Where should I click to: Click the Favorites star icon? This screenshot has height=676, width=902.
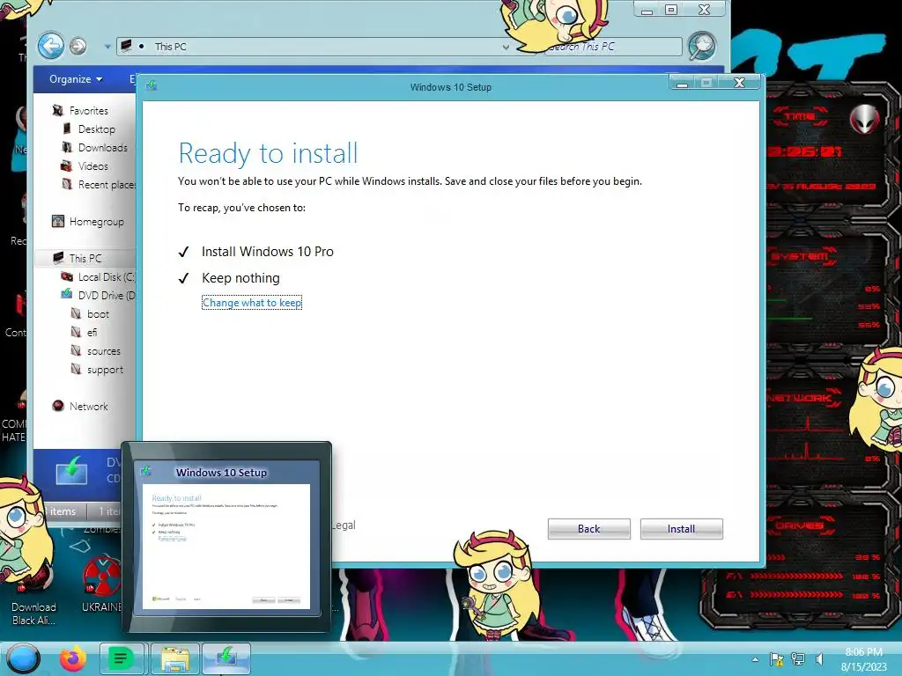tap(57, 110)
